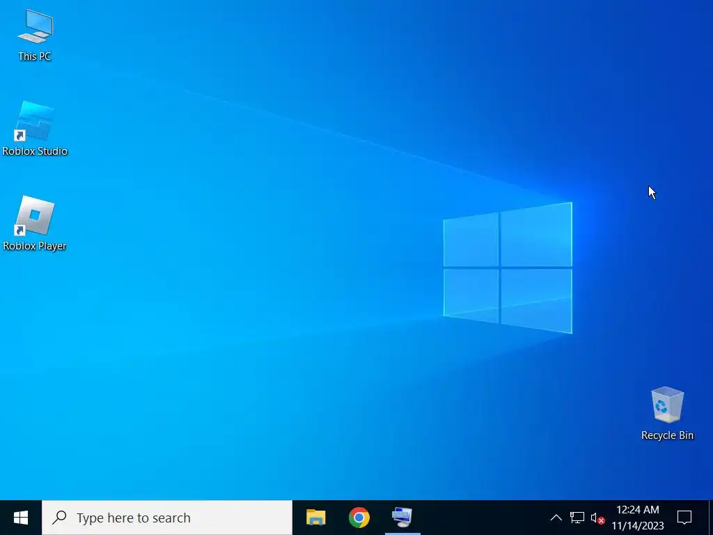Launch Google Chrome from the taskbar
This screenshot has width=713, height=535.
click(x=359, y=518)
